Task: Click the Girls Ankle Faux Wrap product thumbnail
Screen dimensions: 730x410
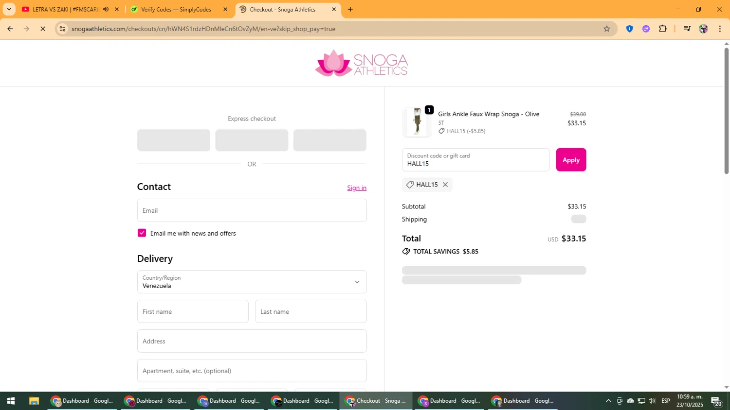Action: [x=417, y=122]
